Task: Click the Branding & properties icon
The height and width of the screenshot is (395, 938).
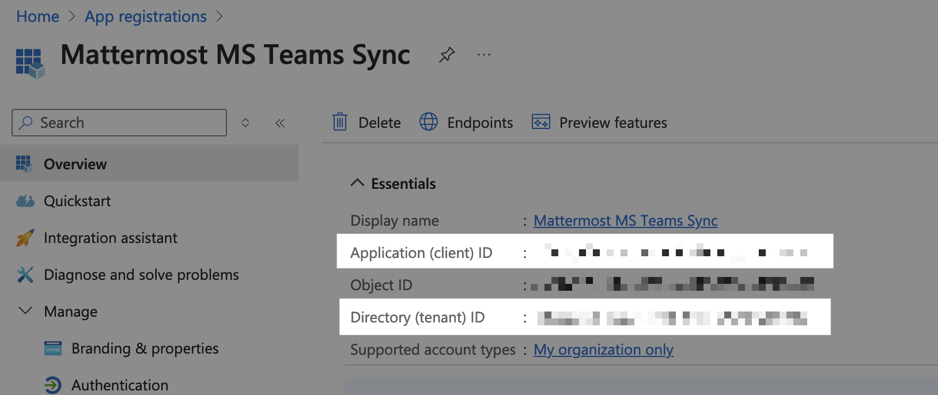Action: pyautogui.click(x=53, y=348)
